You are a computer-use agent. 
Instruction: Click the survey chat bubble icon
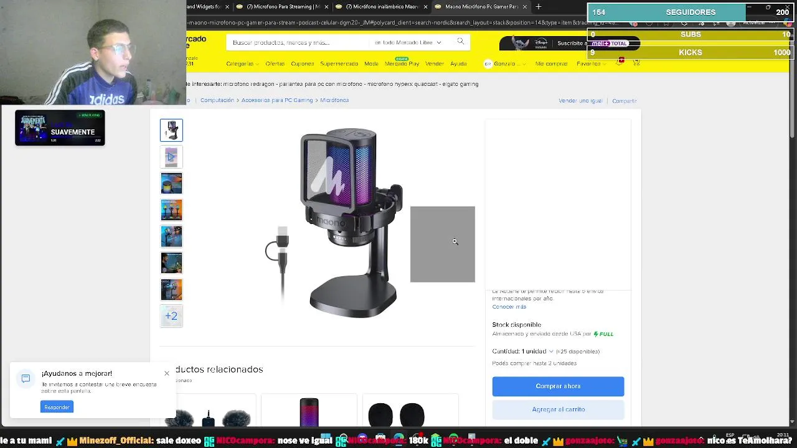[x=26, y=378]
